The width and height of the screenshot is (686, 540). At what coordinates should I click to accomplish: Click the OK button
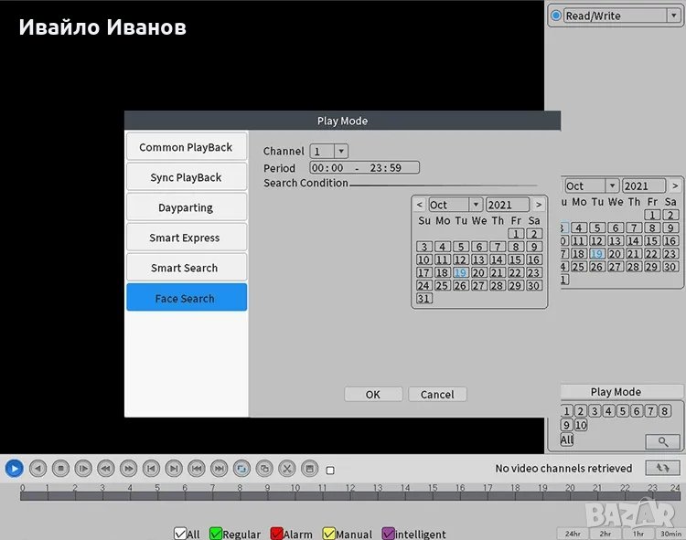point(372,395)
